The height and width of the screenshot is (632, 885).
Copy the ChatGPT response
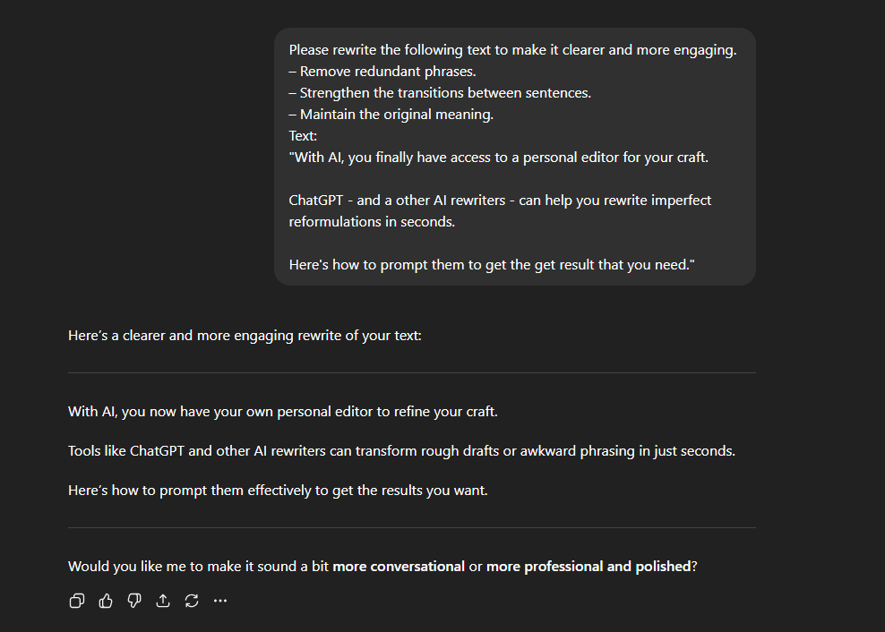[77, 601]
